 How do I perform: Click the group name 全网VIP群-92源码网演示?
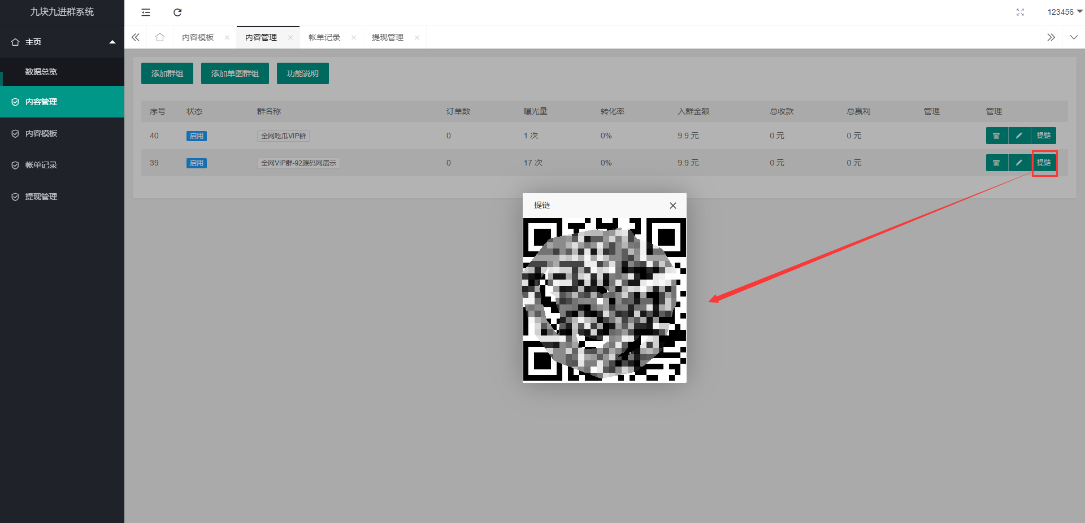(x=298, y=163)
